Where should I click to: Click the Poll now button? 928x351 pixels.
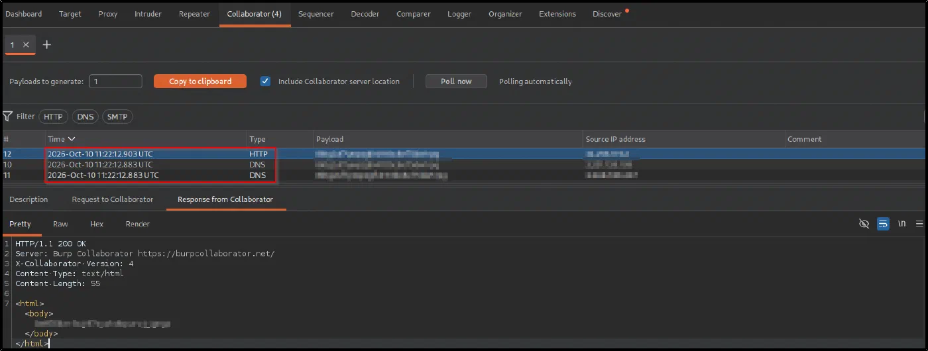[x=456, y=81]
